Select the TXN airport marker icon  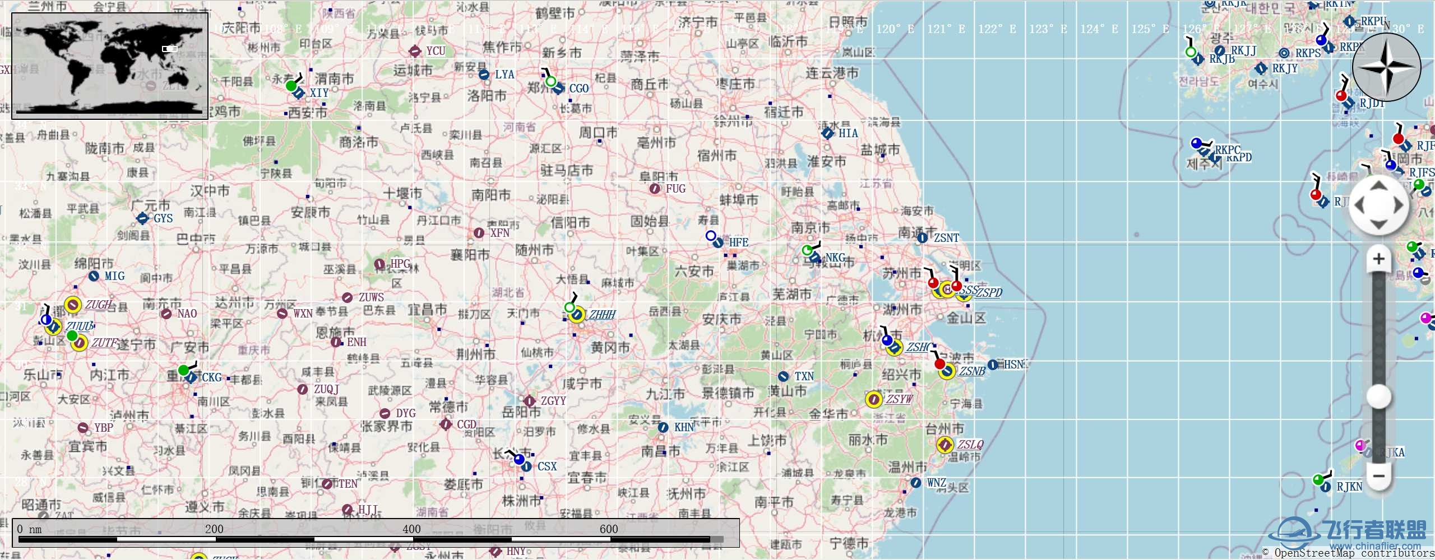pos(784,376)
